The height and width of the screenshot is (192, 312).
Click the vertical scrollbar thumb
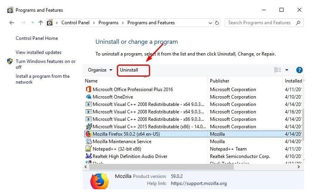[x=303, y=124]
